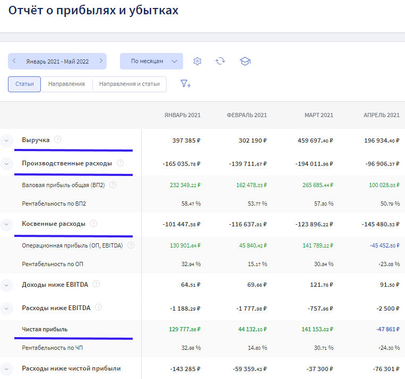Click the refresh data icon

click(220, 61)
